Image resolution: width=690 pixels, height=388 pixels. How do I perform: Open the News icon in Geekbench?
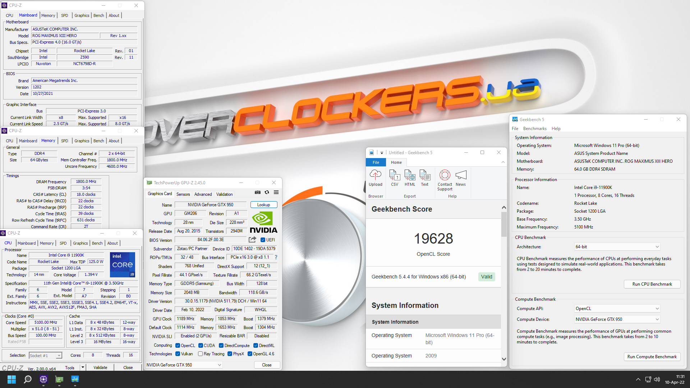(461, 178)
